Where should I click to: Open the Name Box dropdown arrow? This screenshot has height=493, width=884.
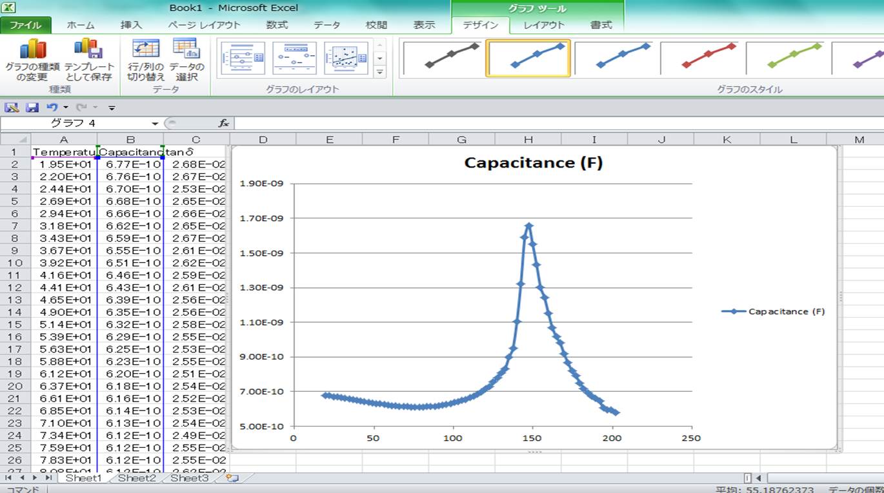click(x=155, y=123)
